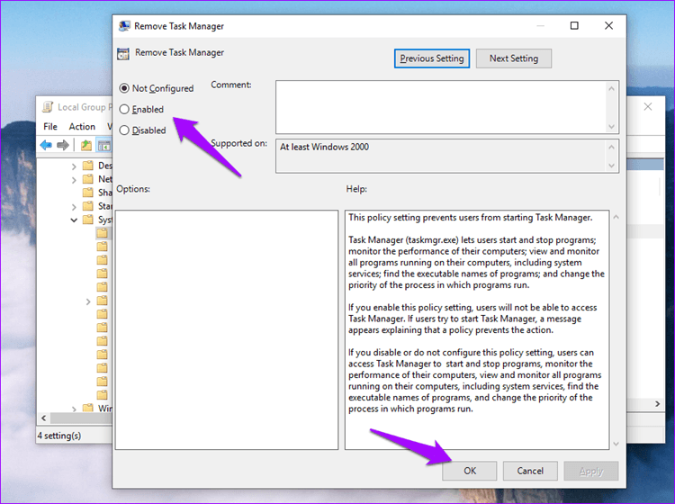Click Supported on scroll-up arrow

[611, 148]
